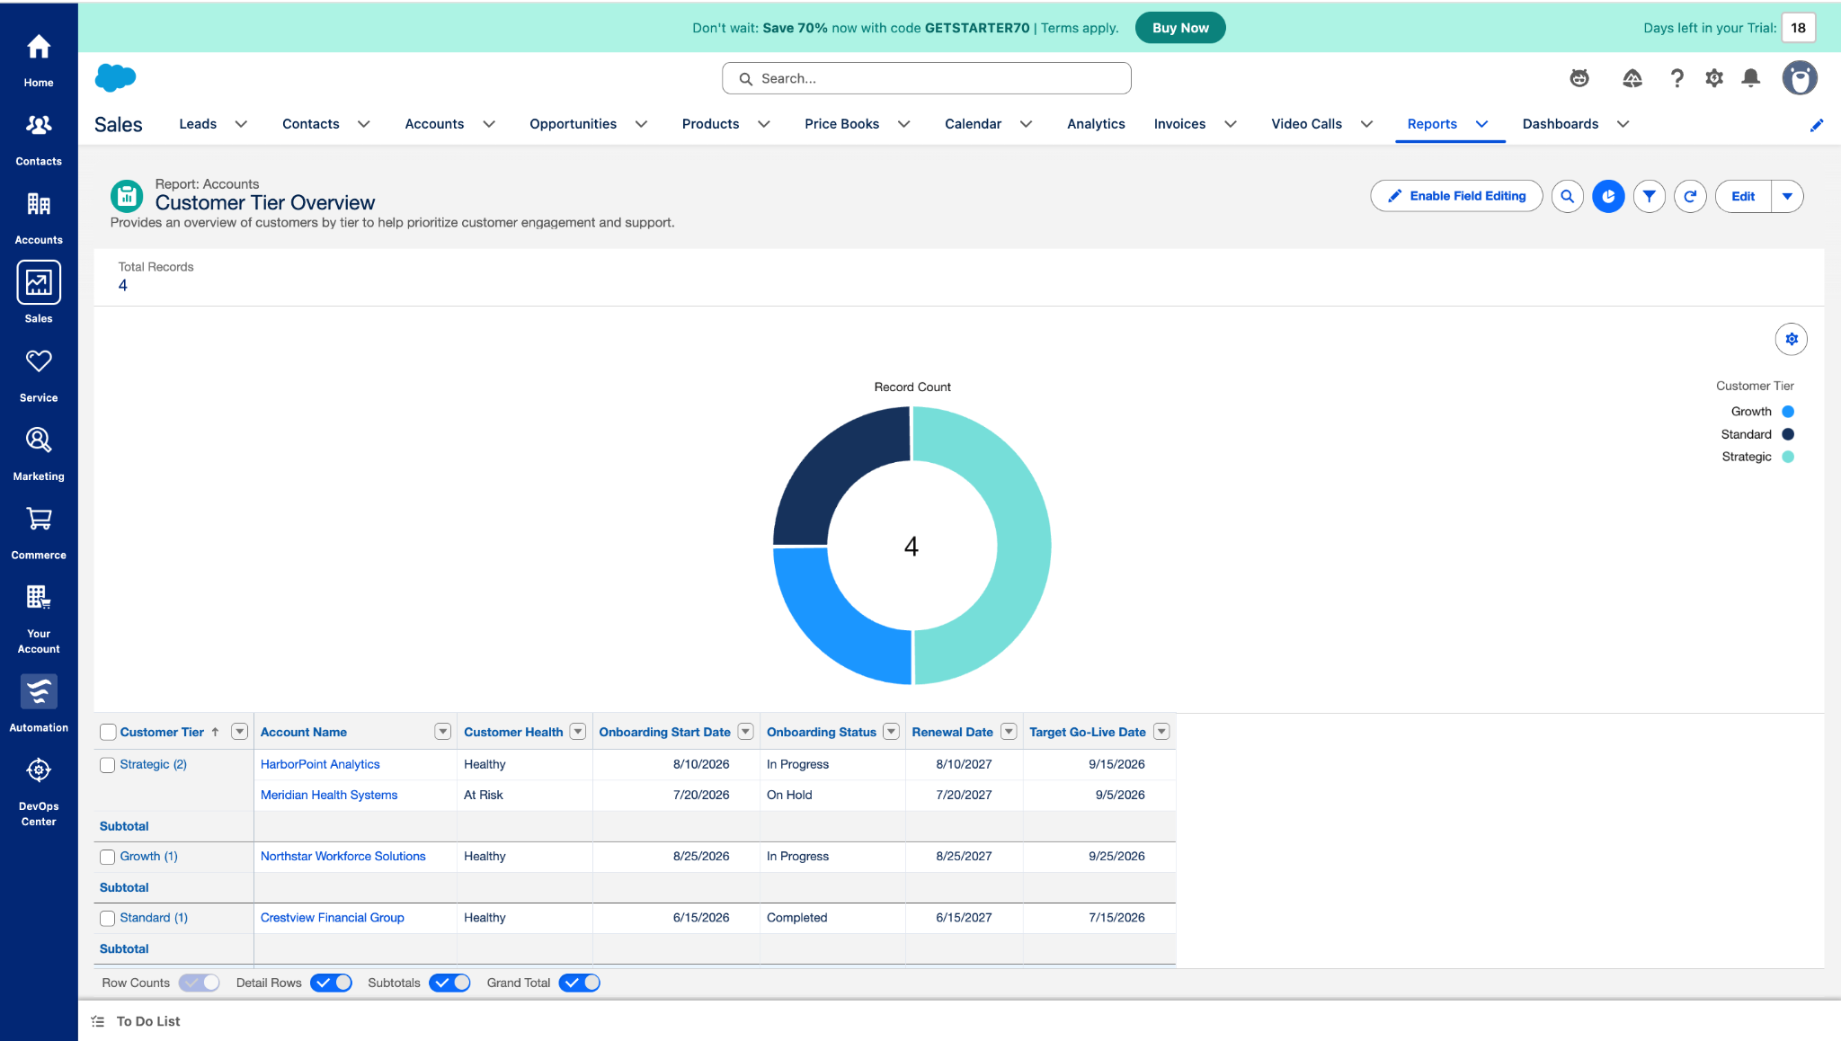Click the Strategic legend color dot

tap(1788, 457)
